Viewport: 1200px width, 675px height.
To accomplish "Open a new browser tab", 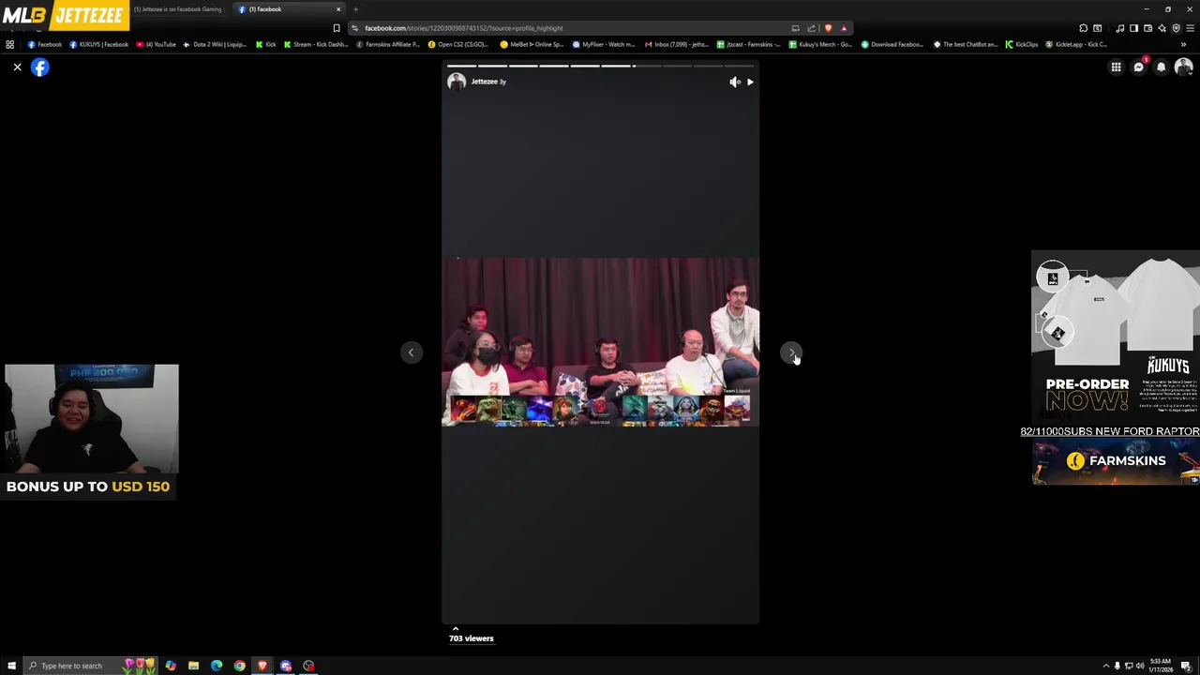I will (x=355, y=9).
